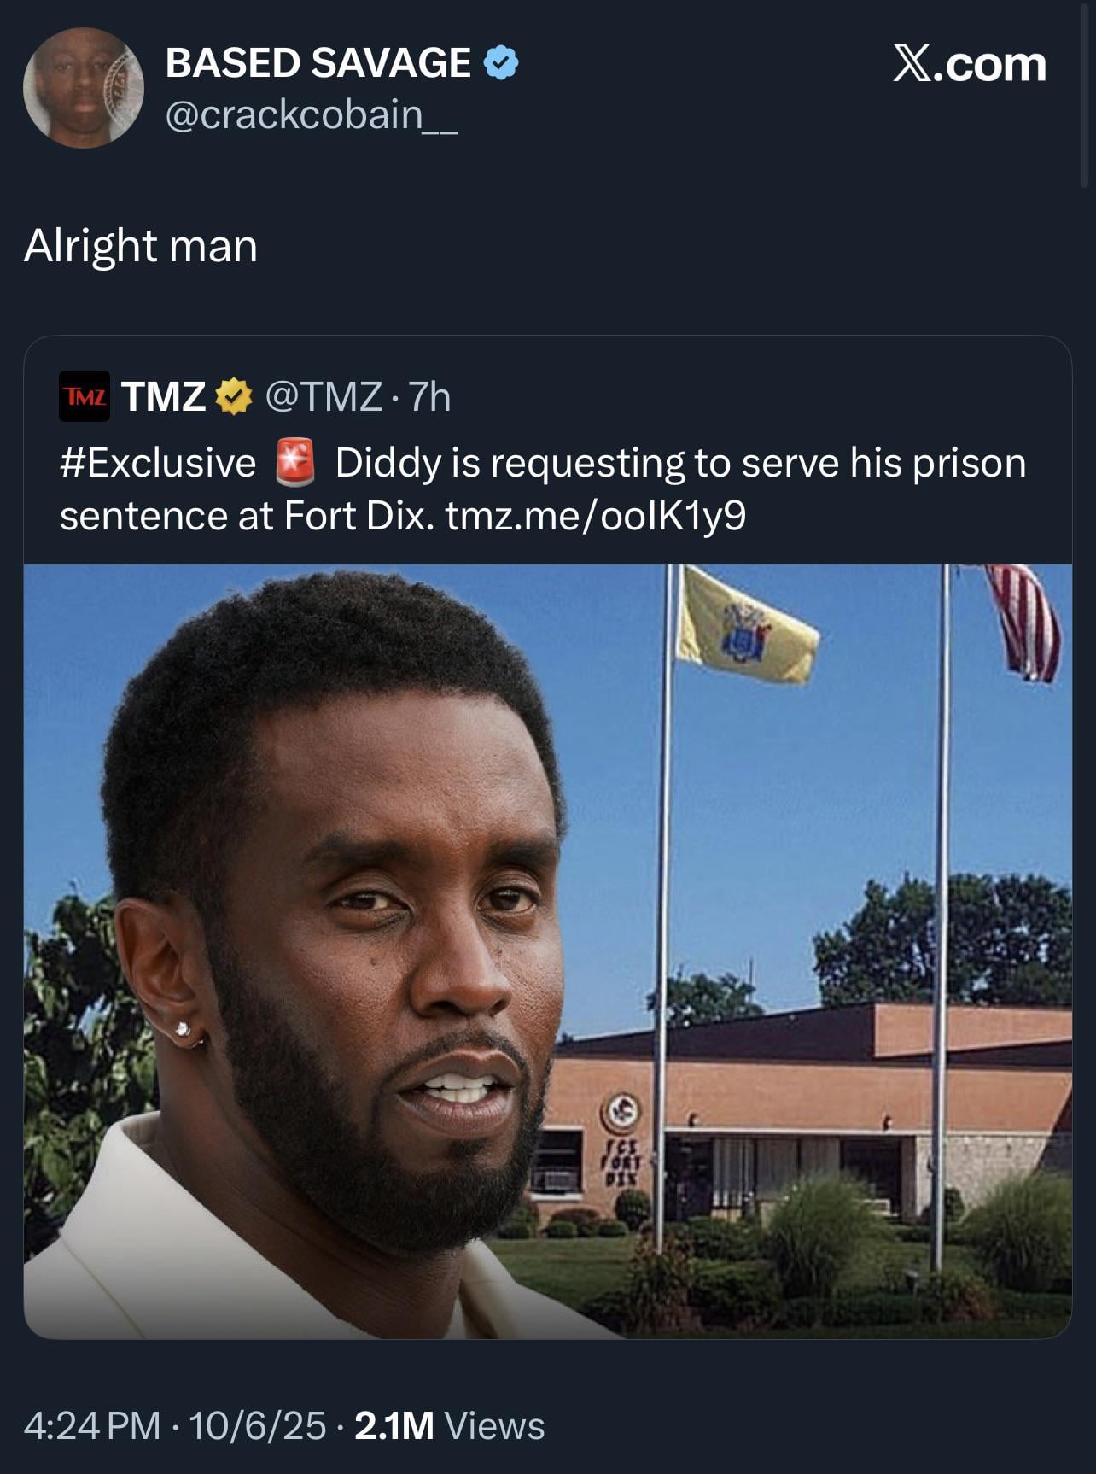Click the BASED SAVAGE display name
Screen dimensions: 1096x1474
(318, 63)
